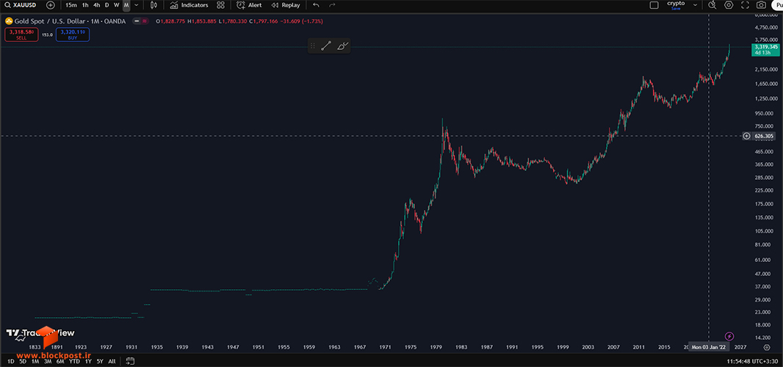Screen dimensions: 783x367
Task: Expand the timeframe interval dropdown
Action: point(137,5)
